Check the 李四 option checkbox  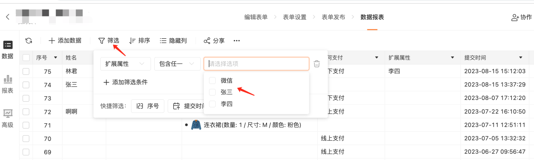(x=212, y=104)
